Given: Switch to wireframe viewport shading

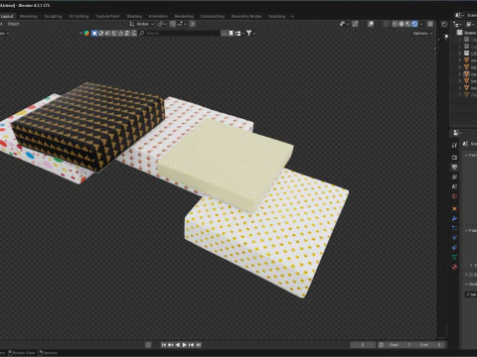Looking at the screenshot, I should coord(395,24).
